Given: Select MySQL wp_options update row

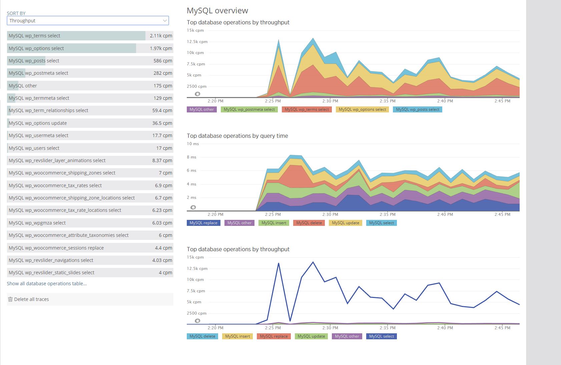Looking at the screenshot, I should (x=90, y=123).
